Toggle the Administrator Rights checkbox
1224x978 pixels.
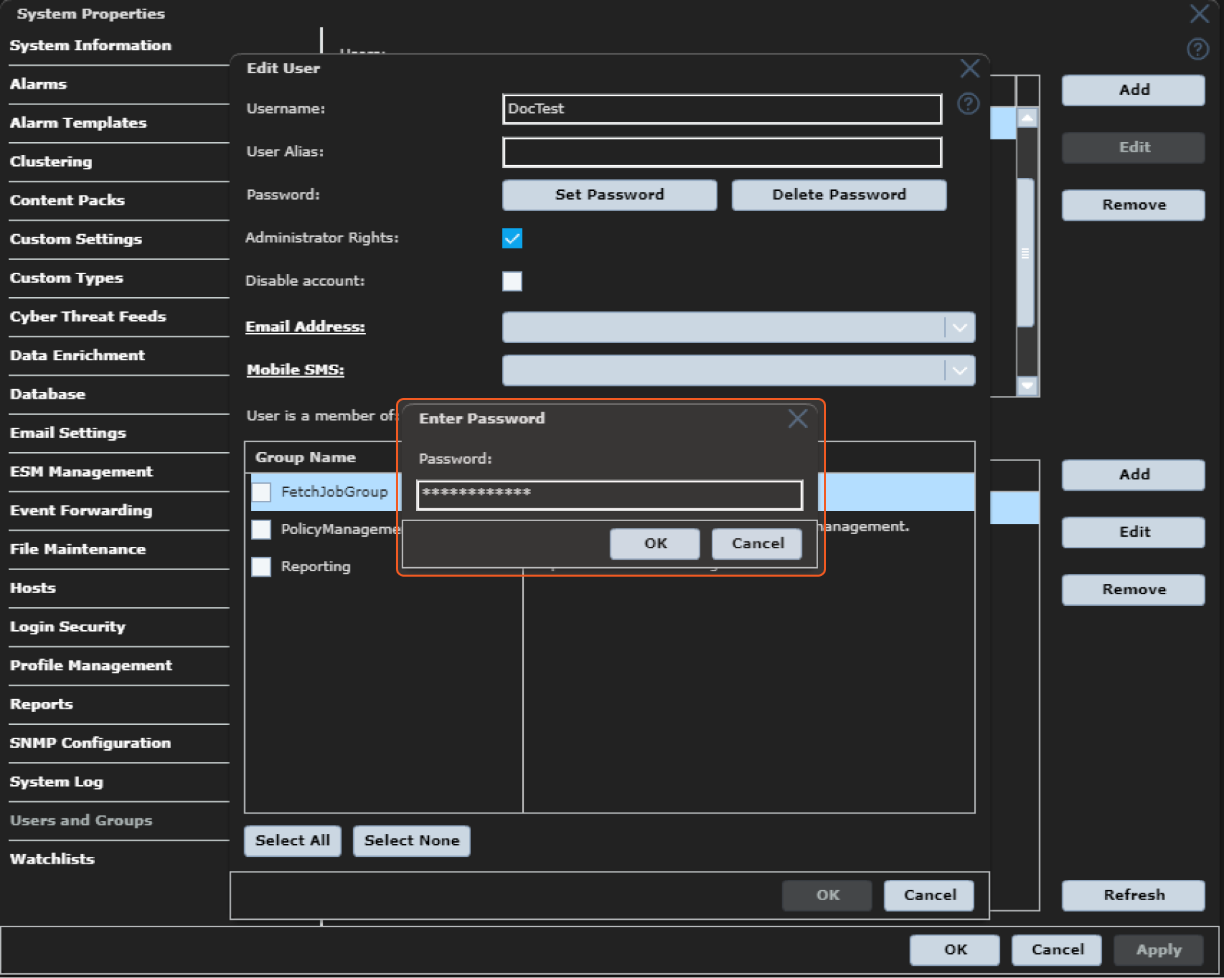click(512, 238)
